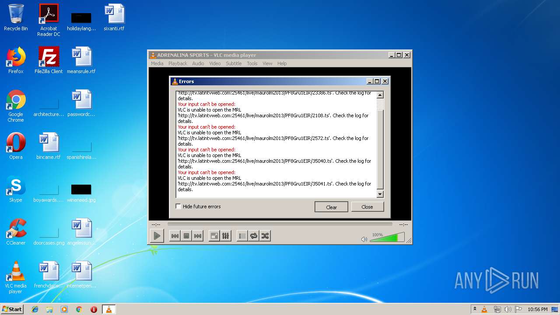Viewport: 560px width, 315px height.
Task: Open Windows Media Player from taskbar
Action: pos(64,309)
